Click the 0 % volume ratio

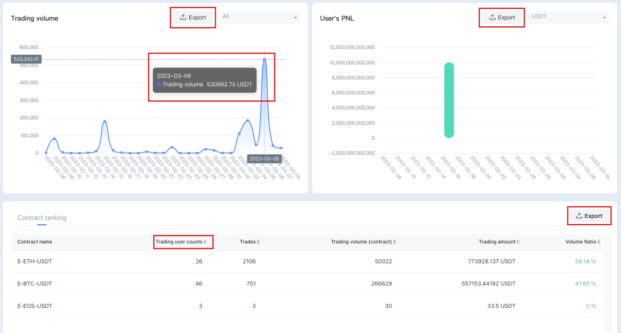591,306
